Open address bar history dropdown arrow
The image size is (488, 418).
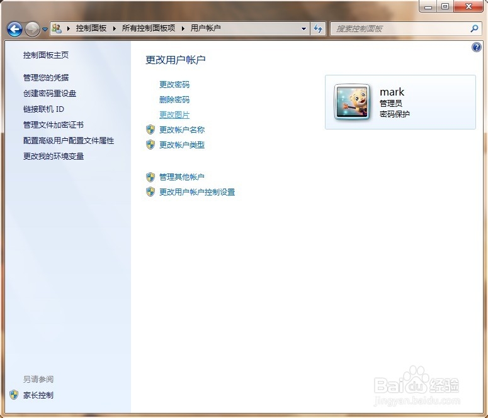pyautogui.click(x=304, y=29)
